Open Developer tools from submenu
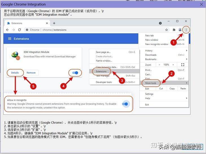Image resolution: width=206 pixels, height=154 pixels. pos(114,82)
